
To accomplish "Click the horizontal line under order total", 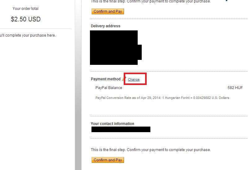I will (x=36, y=29).
